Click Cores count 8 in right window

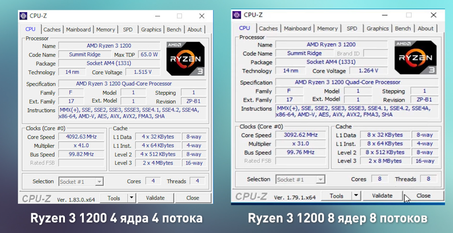click(x=379, y=179)
